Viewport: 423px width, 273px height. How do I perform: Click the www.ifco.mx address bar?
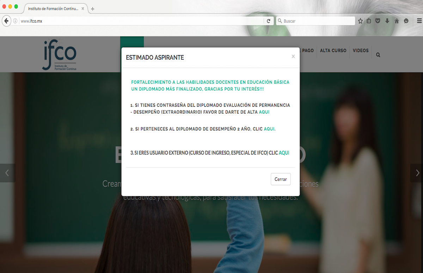click(x=141, y=21)
